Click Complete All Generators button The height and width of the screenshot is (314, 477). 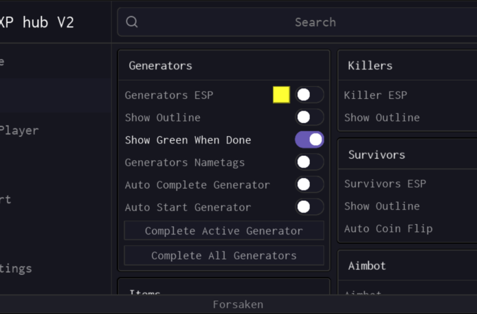(224, 256)
